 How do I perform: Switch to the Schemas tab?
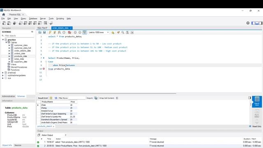point(21,96)
